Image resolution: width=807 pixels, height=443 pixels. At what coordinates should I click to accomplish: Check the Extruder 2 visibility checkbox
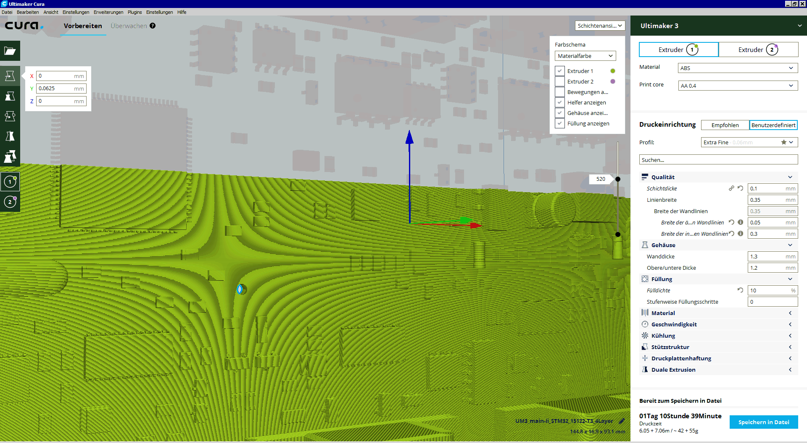[x=560, y=81]
